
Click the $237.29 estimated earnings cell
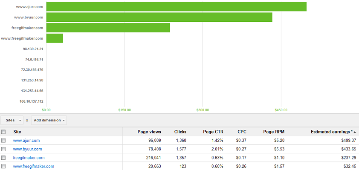(348, 158)
